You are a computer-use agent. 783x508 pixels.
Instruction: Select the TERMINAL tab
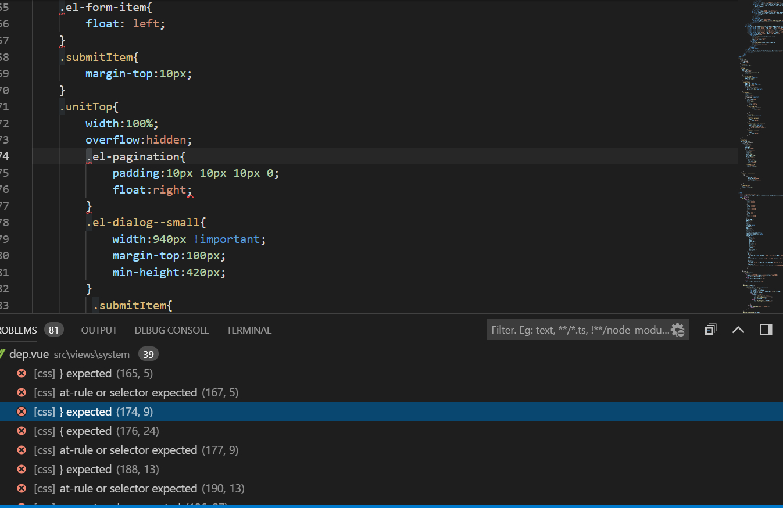(249, 330)
